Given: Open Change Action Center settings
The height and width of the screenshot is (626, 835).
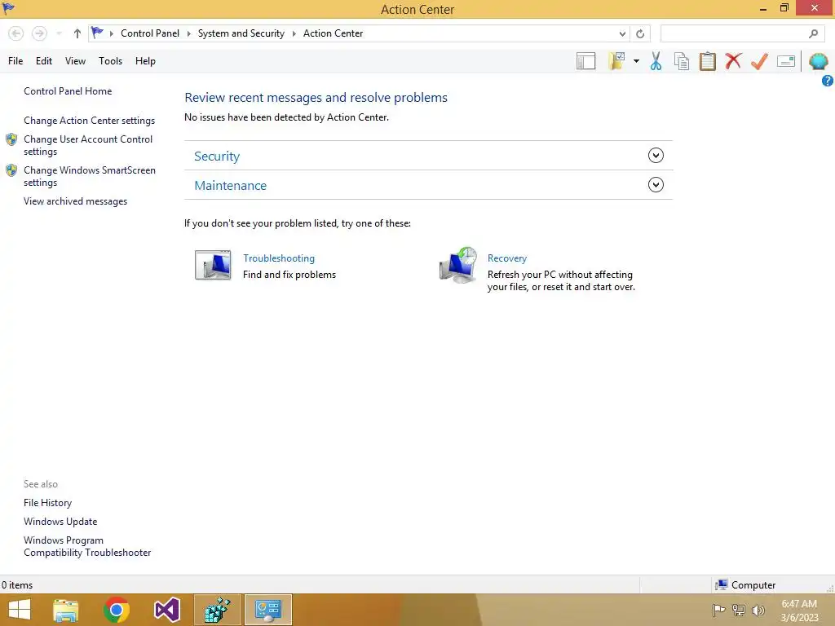Looking at the screenshot, I should (89, 121).
